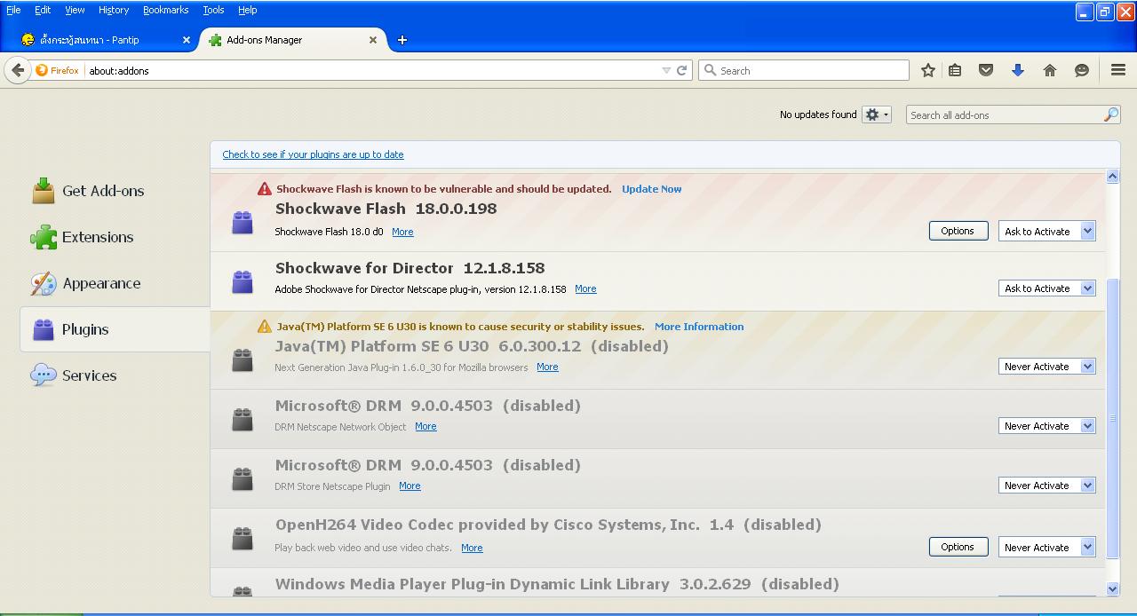Click More link for Java Plug-in

click(x=547, y=367)
